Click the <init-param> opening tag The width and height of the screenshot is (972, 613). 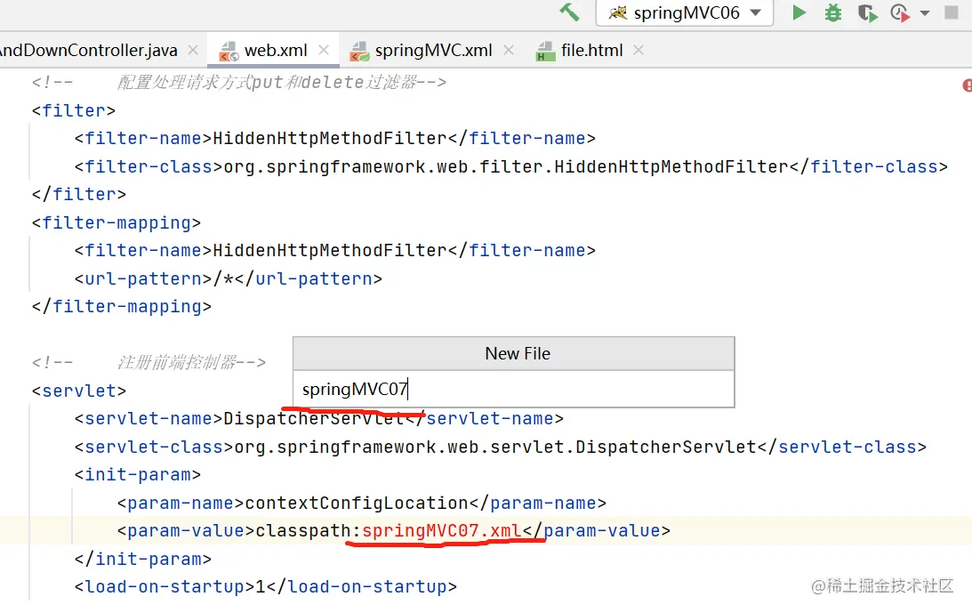click(138, 475)
